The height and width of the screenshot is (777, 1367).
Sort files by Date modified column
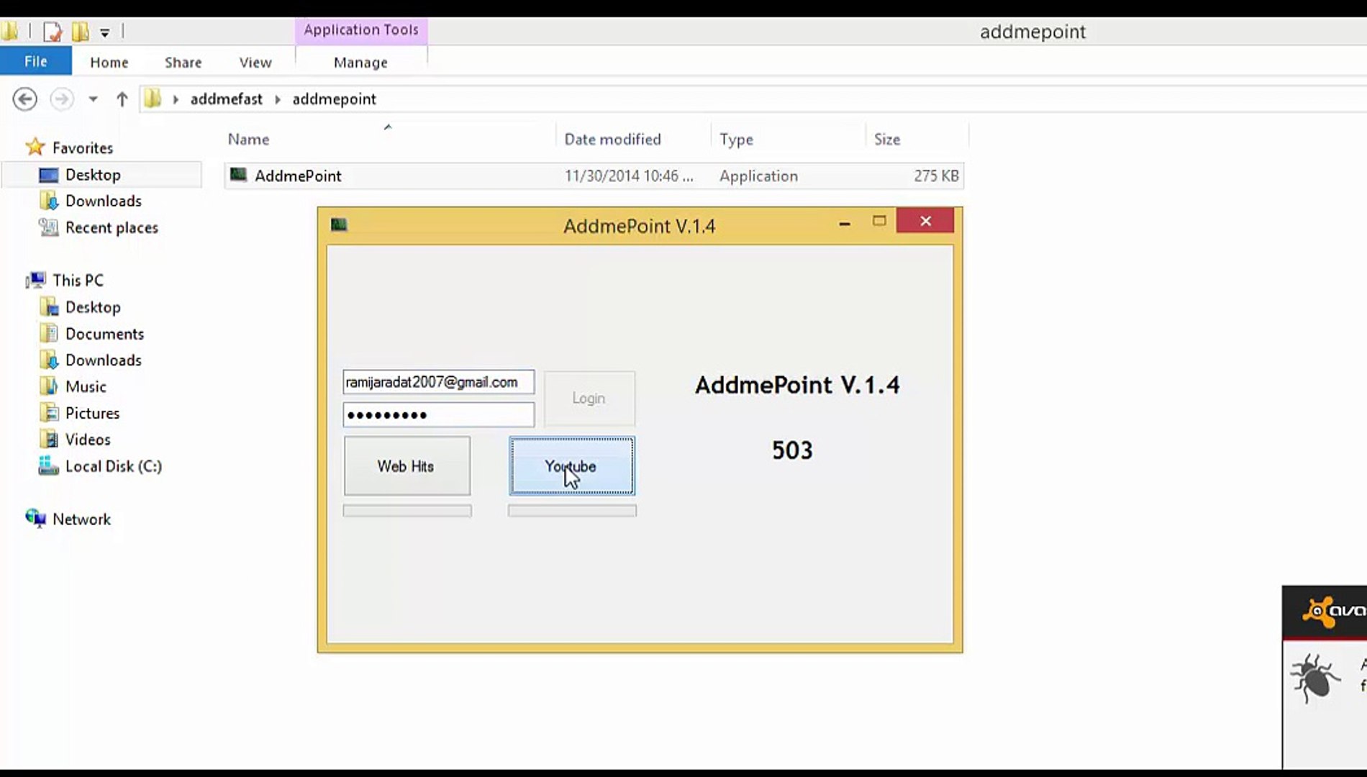point(612,139)
